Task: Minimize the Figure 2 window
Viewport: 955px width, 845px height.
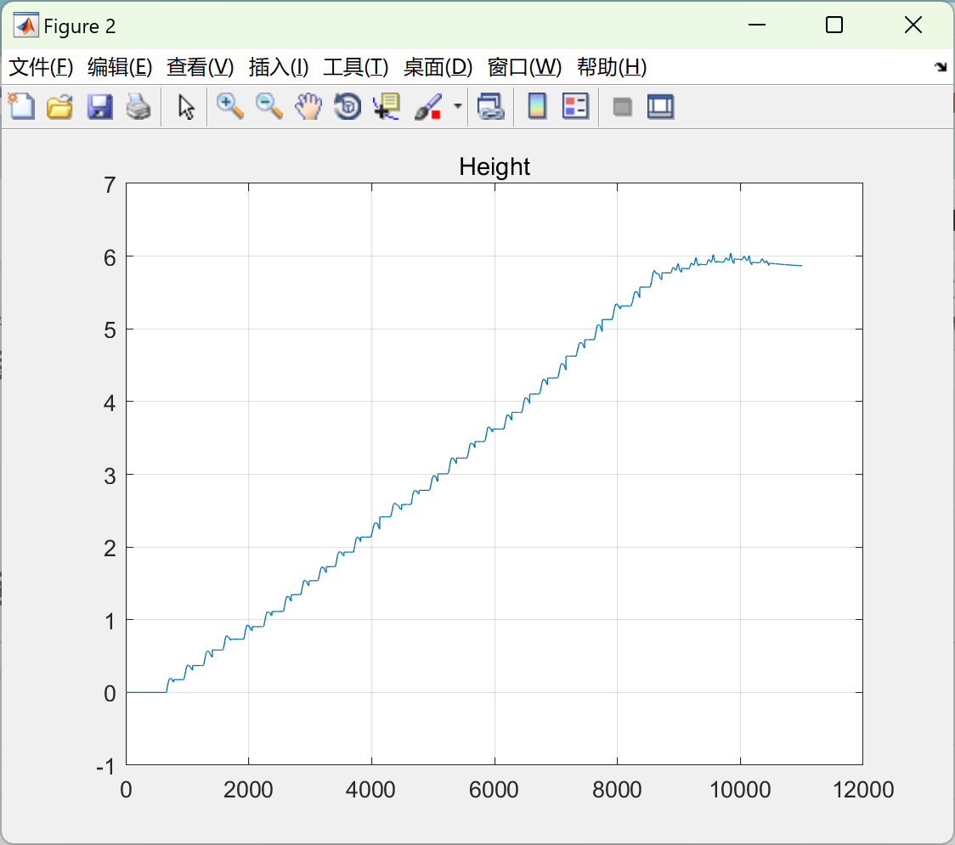Action: (756, 25)
